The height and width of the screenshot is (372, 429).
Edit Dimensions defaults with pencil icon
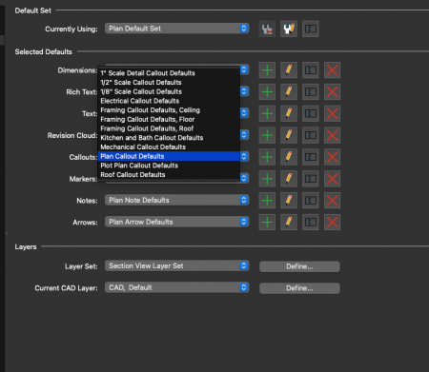289,70
